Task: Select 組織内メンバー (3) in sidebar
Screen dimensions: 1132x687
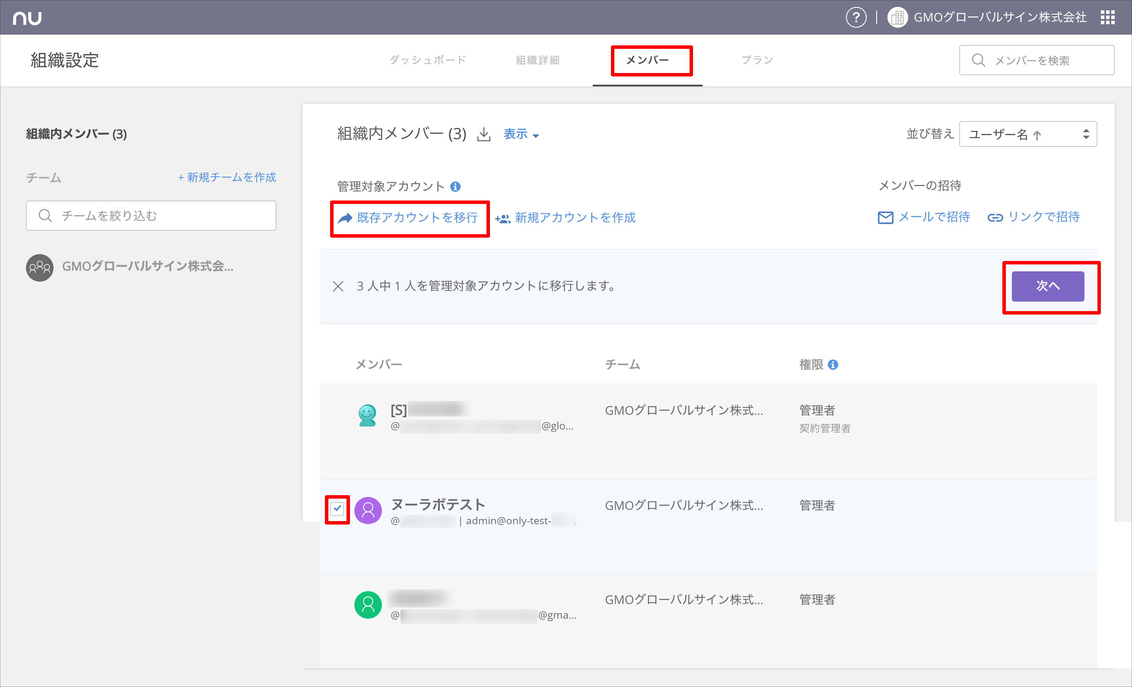Action: (77, 134)
